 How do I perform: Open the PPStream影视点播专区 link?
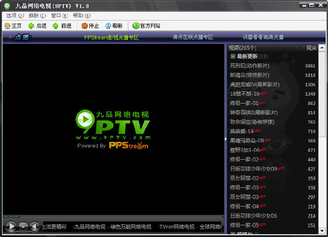(112, 37)
